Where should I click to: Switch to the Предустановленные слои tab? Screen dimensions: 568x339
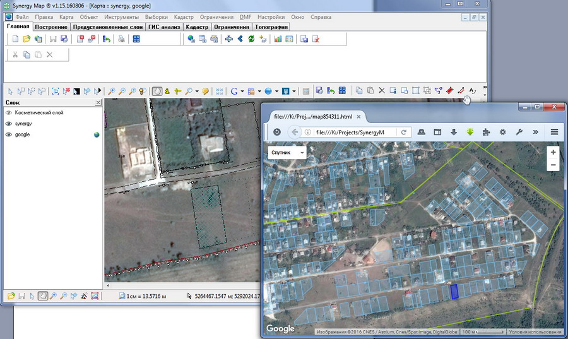pyautogui.click(x=107, y=27)
